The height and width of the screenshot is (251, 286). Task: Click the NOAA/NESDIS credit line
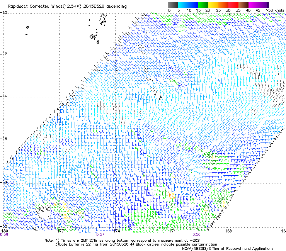228,249
